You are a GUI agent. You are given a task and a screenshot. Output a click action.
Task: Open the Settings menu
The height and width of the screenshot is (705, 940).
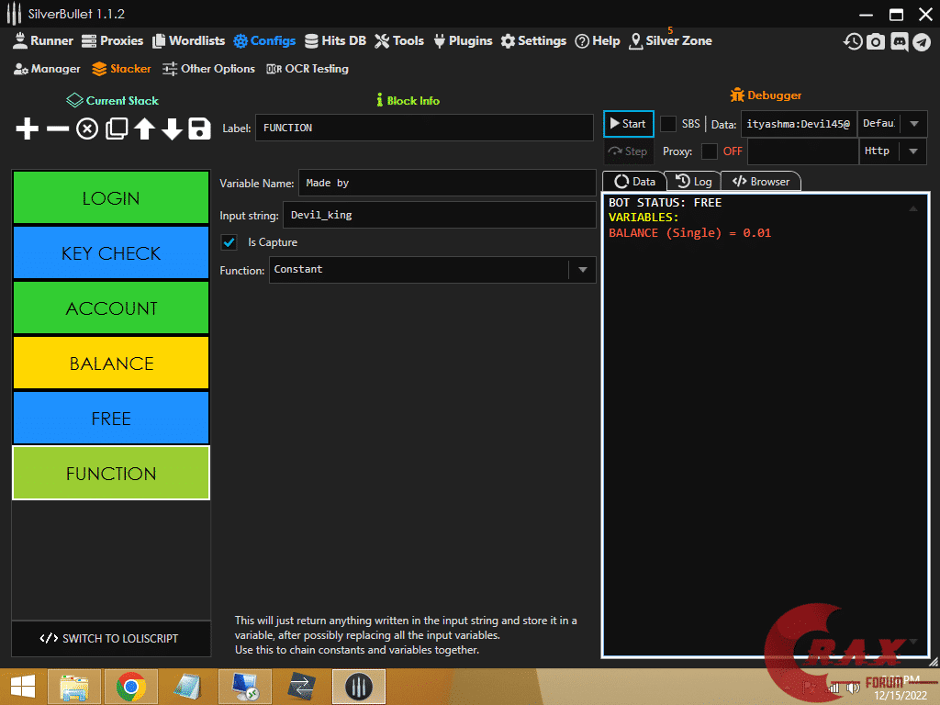(x=533, y=40)
